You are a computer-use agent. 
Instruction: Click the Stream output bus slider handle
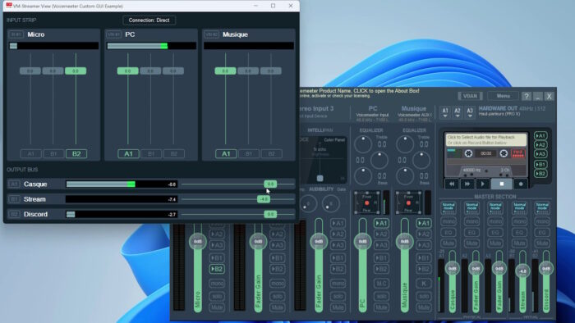(264, 199)
